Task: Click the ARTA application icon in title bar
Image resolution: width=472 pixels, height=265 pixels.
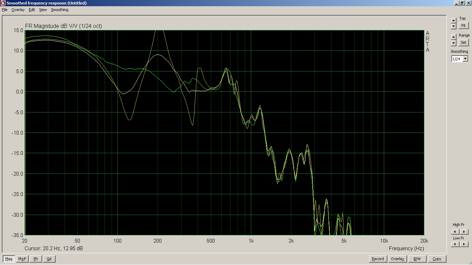Action: click(3, 3)
